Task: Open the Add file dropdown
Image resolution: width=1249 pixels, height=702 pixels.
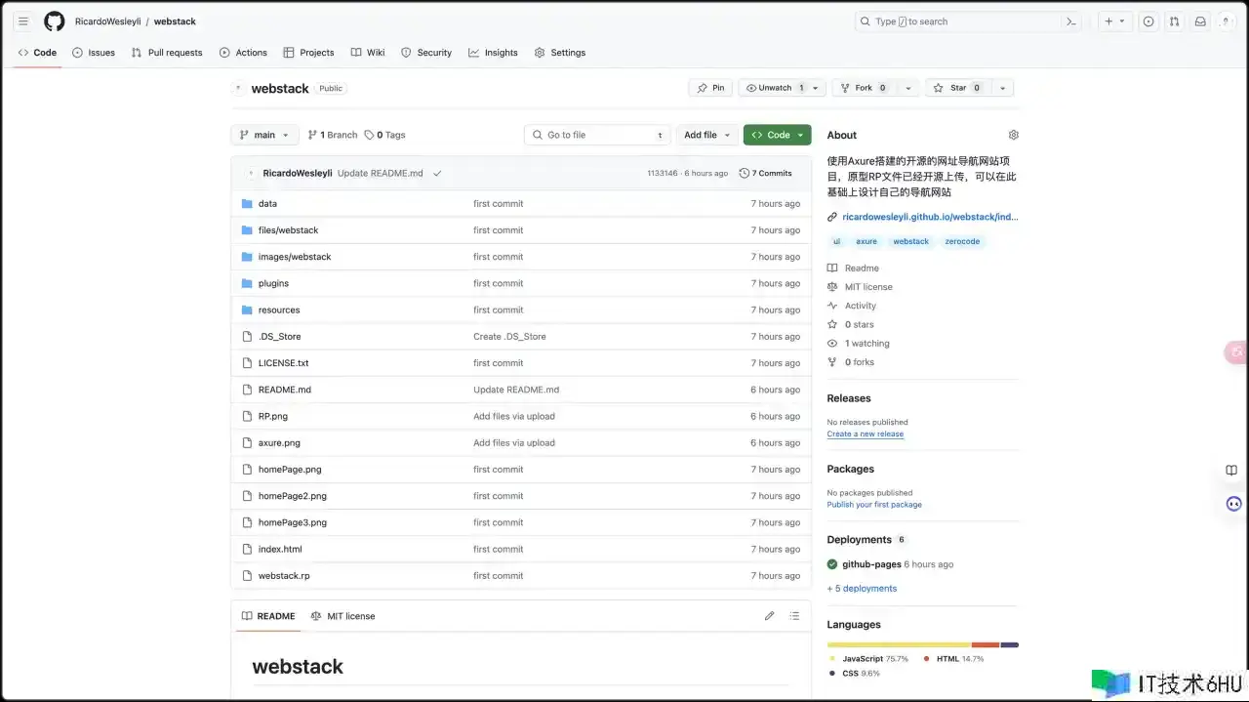Action: (706, 135)
